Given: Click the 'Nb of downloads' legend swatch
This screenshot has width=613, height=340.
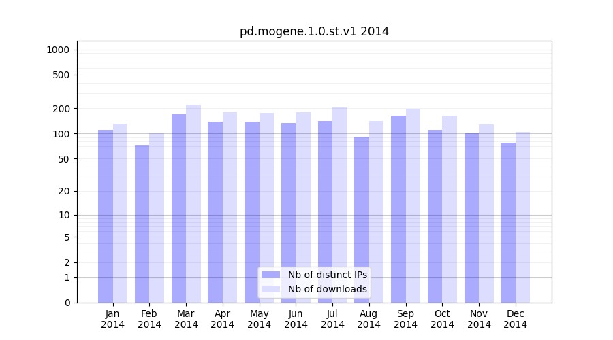Looking at the screenshot, I should (270, 289).
